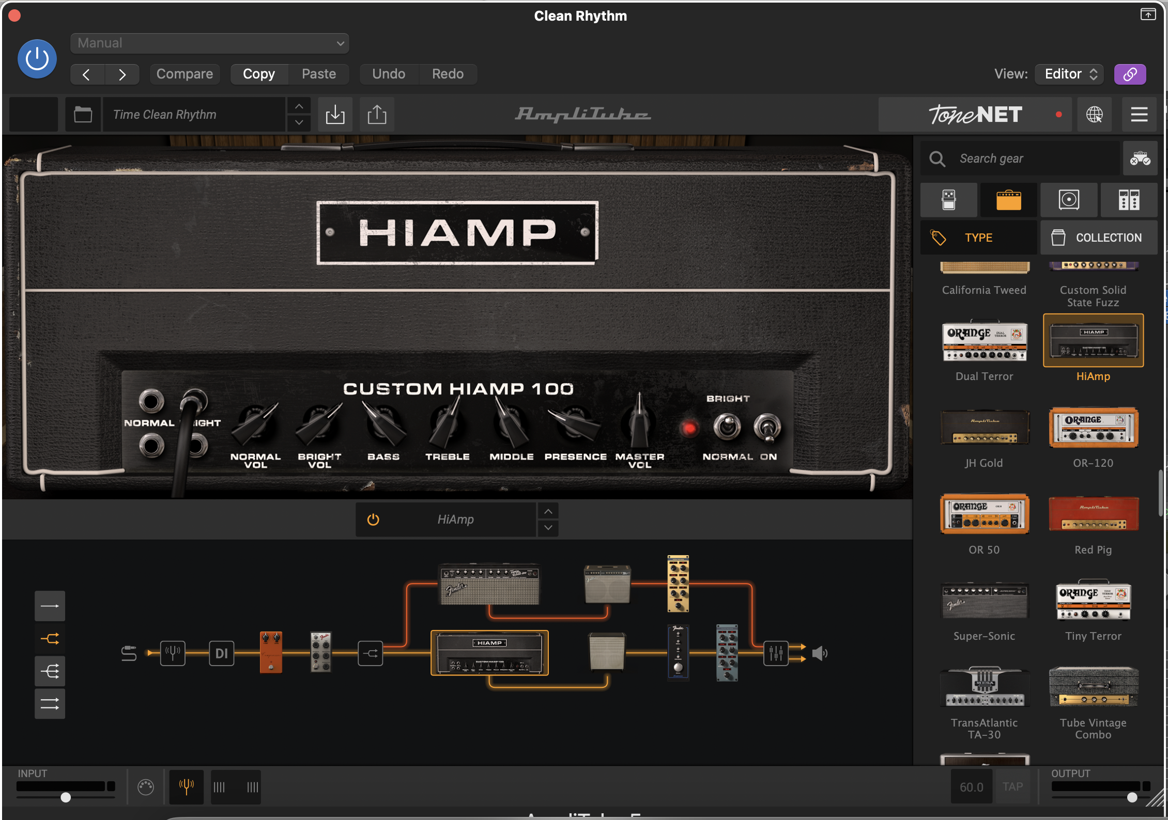This screenshot has height=820, width=1168.
Task: Choose the single series signal chain layout
Action: 50,606
